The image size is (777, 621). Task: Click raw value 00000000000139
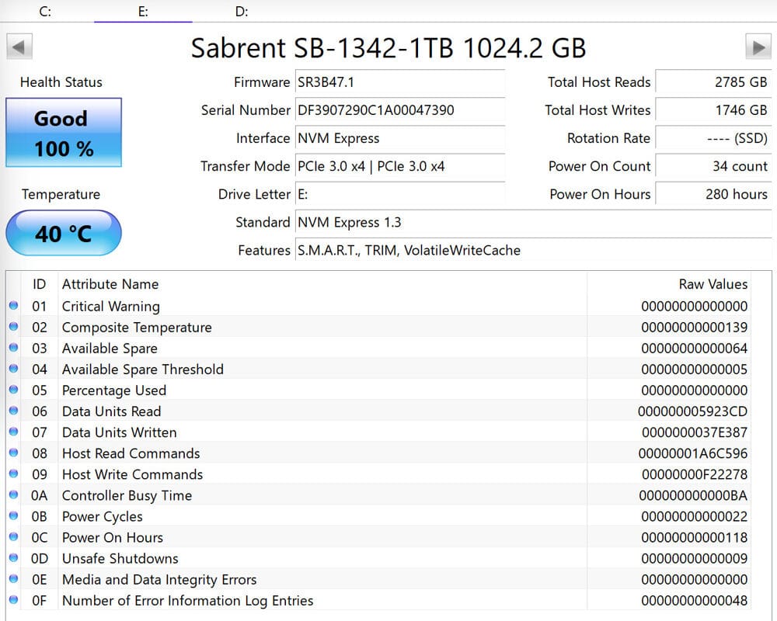(x=694, y=328)
